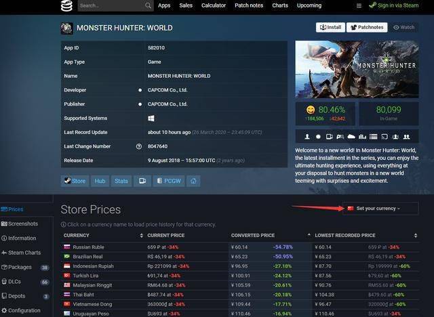Sort by Converted Price column arrow
The image size is (434, 317).
309,235
